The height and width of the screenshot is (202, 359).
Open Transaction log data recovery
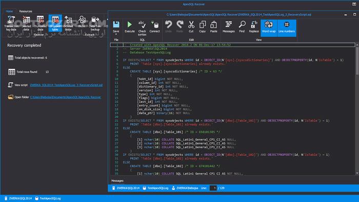click(x=11, y=23)
